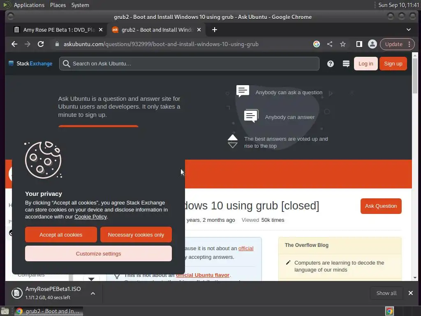Bookmark this page with the star icon
421x316 pixels.
[x=343, y=44]
